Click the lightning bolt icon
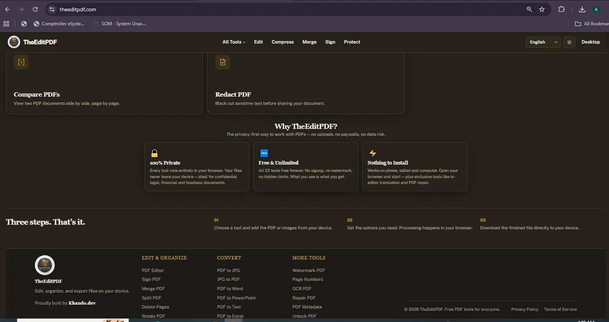 [x=373, y=153]
